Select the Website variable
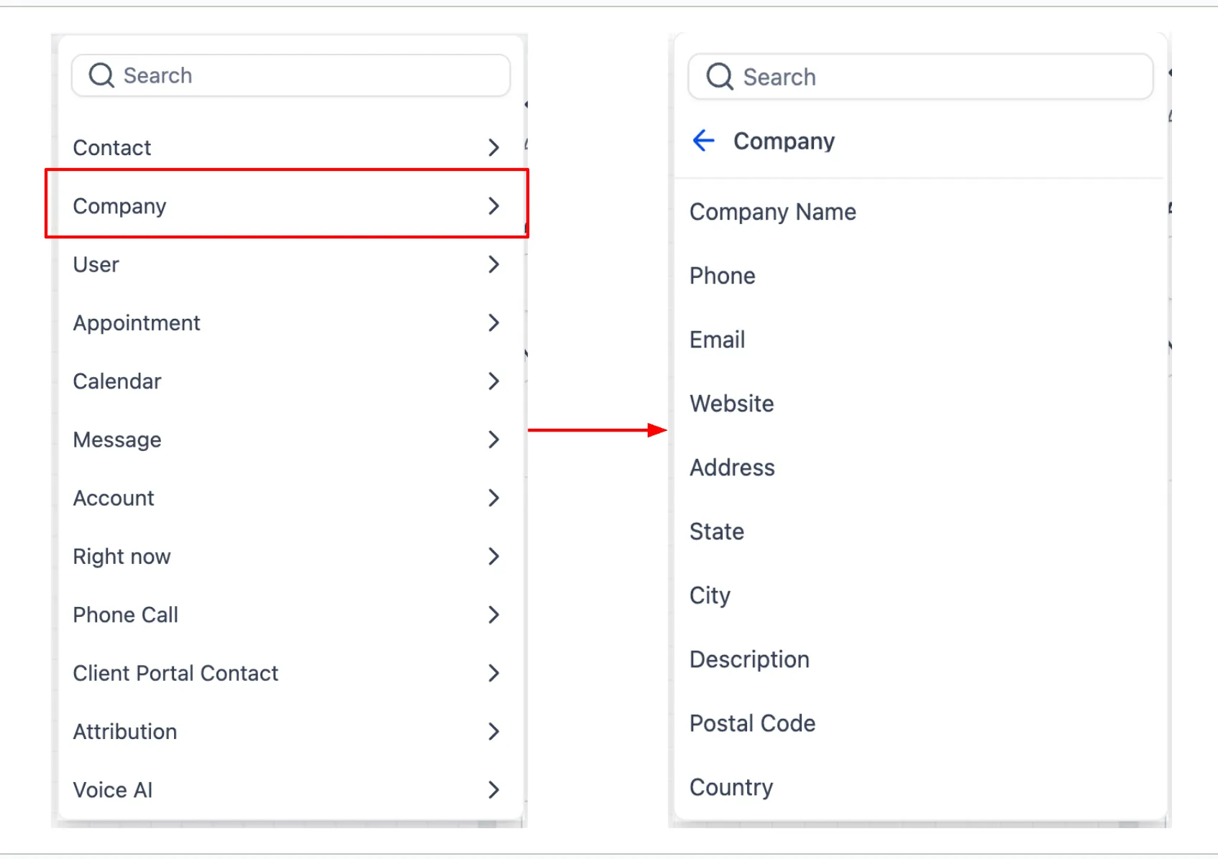1218x859 pixels. tap(731, 404)
